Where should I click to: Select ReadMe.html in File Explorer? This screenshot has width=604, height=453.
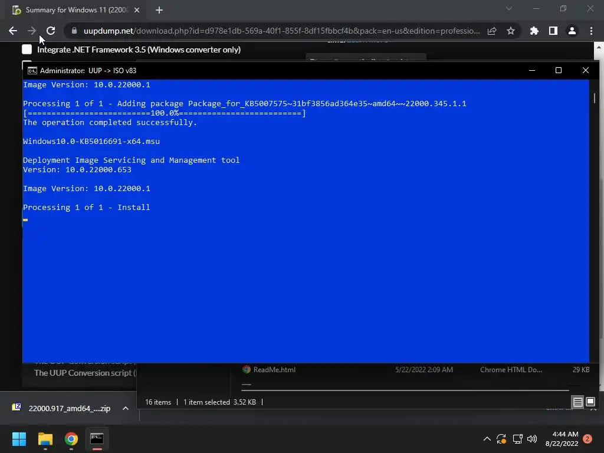(274, 369)
